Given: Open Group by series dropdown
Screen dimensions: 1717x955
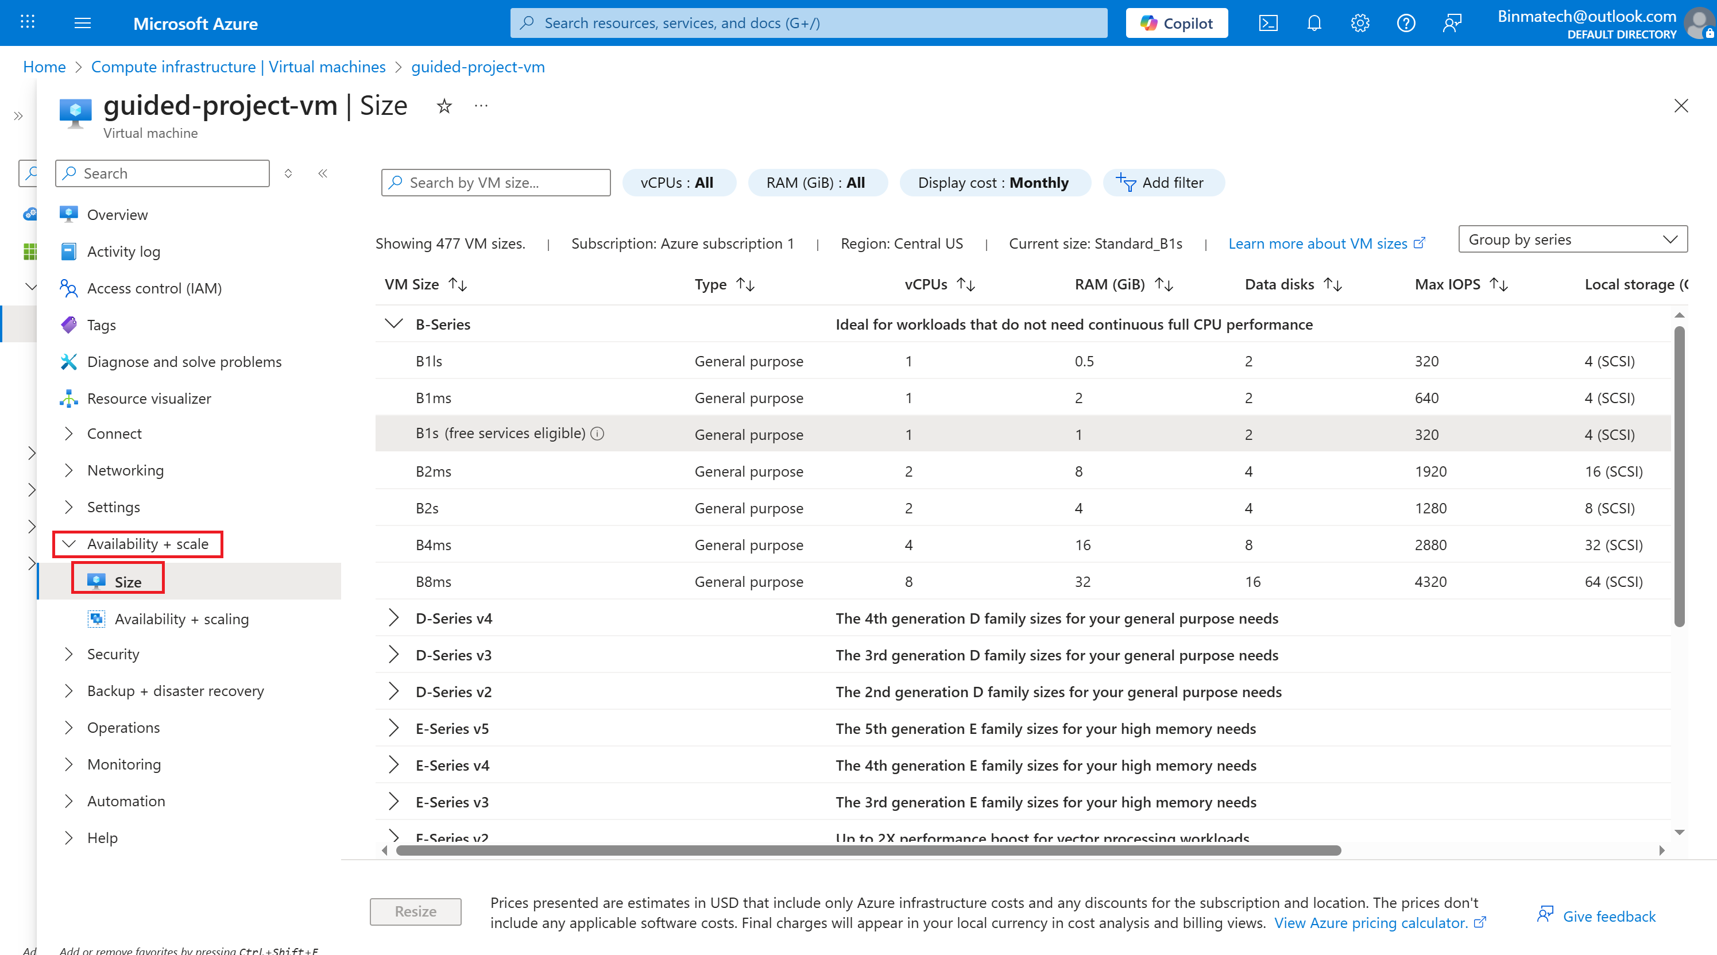Looking at the screenshot, I should click(x=1572, y=239).
